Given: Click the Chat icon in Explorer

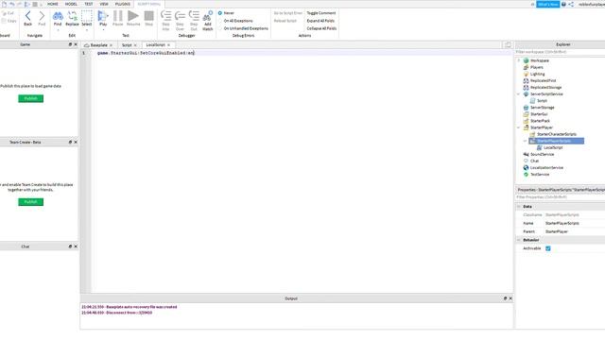Looking at the screenshot, I should click(x=526, y=161).
